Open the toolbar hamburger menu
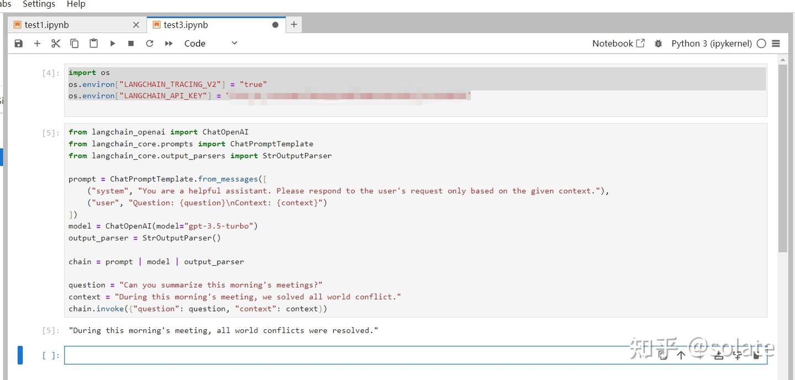The width and height of the screenshot is (795, 380). (x=776, y=44)
